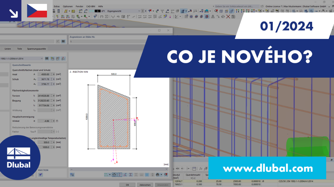Click the Abbrechen button
This screenshot has width=334, height=187.
145,185
